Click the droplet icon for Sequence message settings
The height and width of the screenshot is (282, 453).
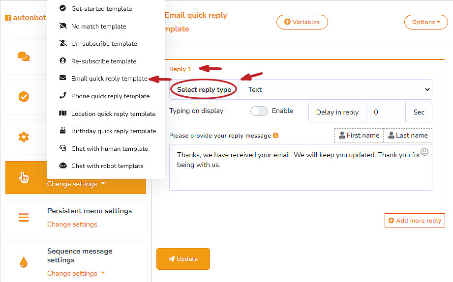point(24,262)
